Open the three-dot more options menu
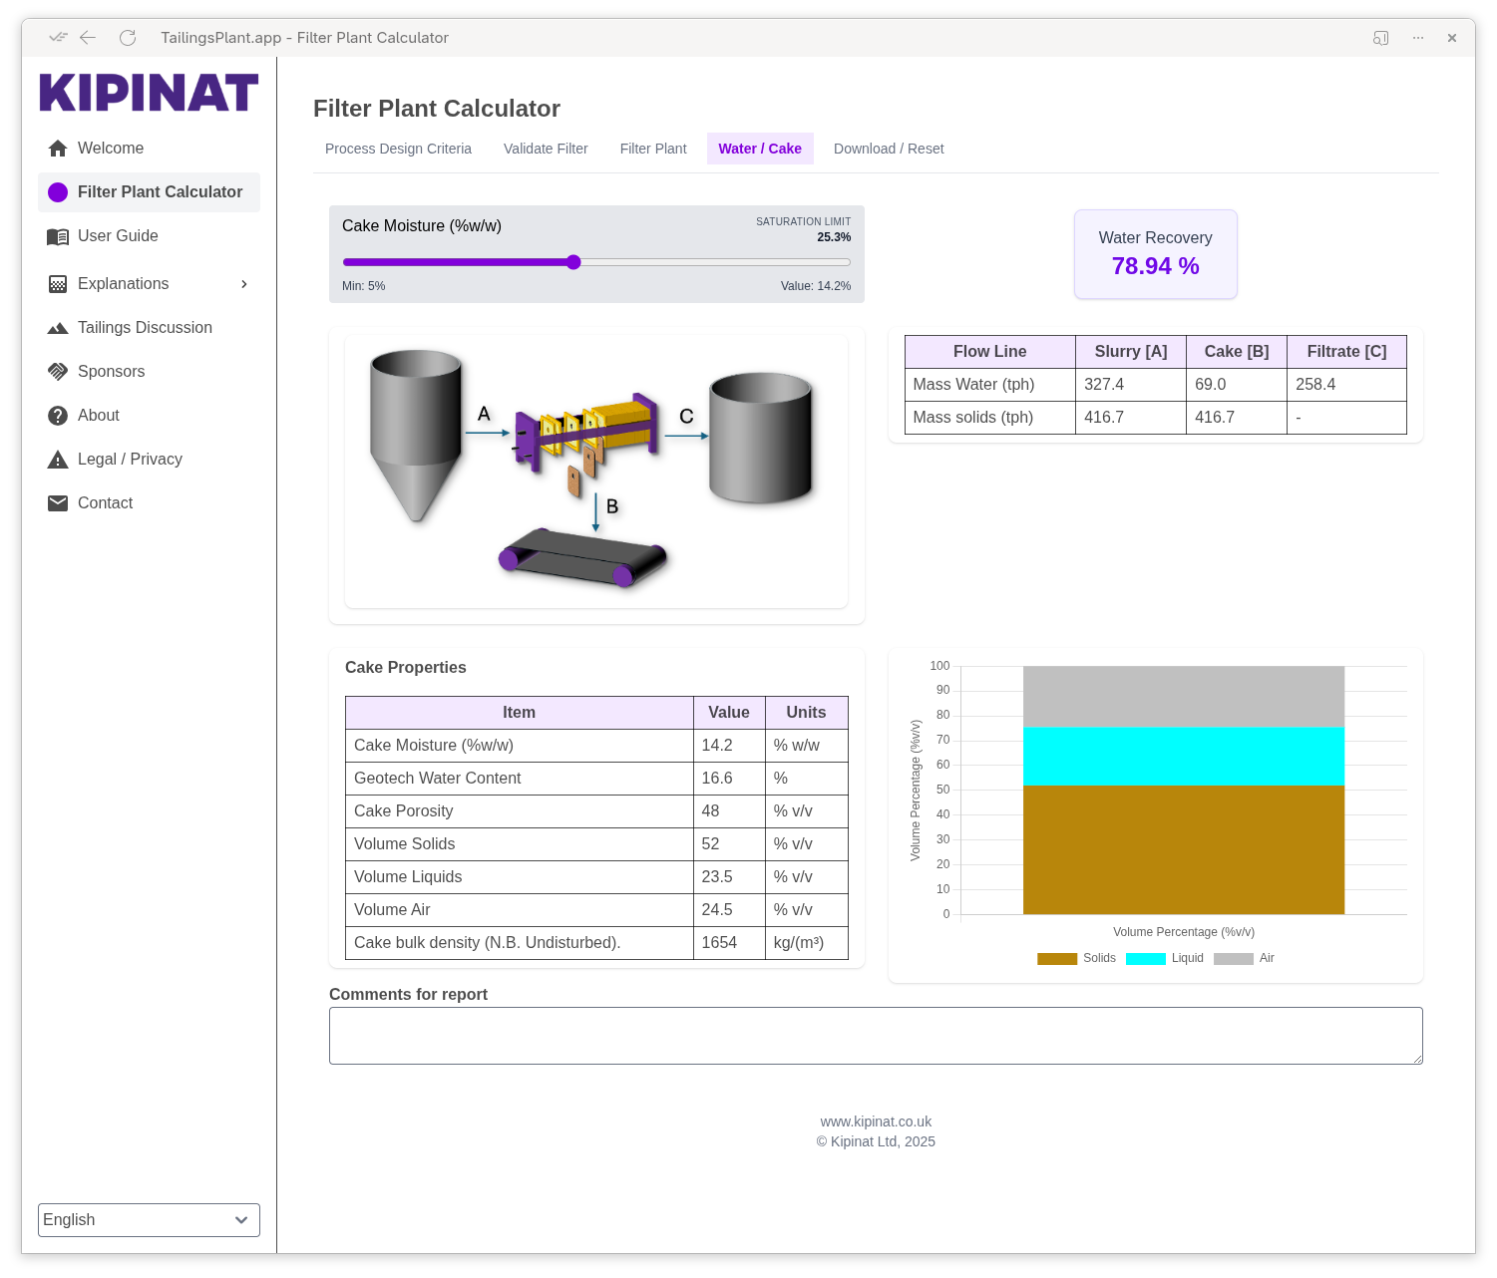This screenshot has width=1497, height=1278. tap(1417, 38)
